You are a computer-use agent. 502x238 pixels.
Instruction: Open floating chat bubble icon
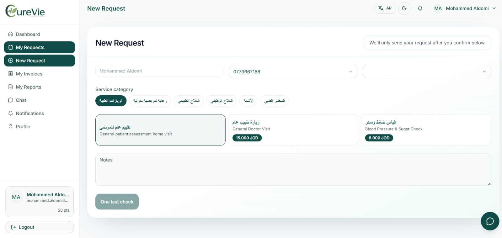[x=490, y=221]
